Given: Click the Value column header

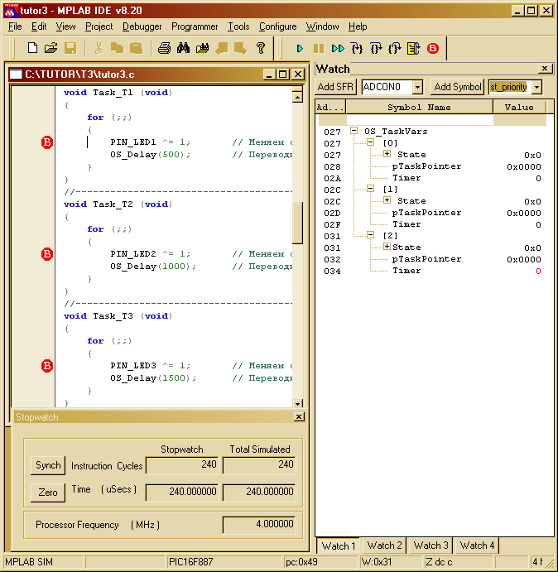Looking at the screenshot, I should pos(519,108).
